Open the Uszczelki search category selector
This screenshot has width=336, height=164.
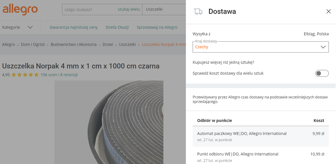(164, 9)
